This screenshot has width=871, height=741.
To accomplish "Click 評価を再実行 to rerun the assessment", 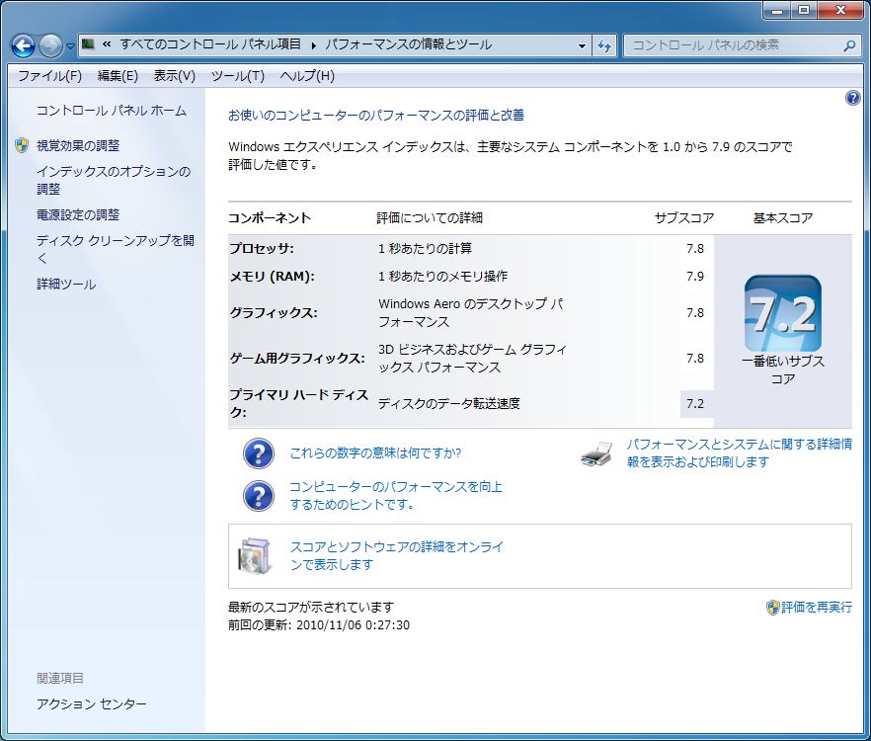I will tap(816, 607).
